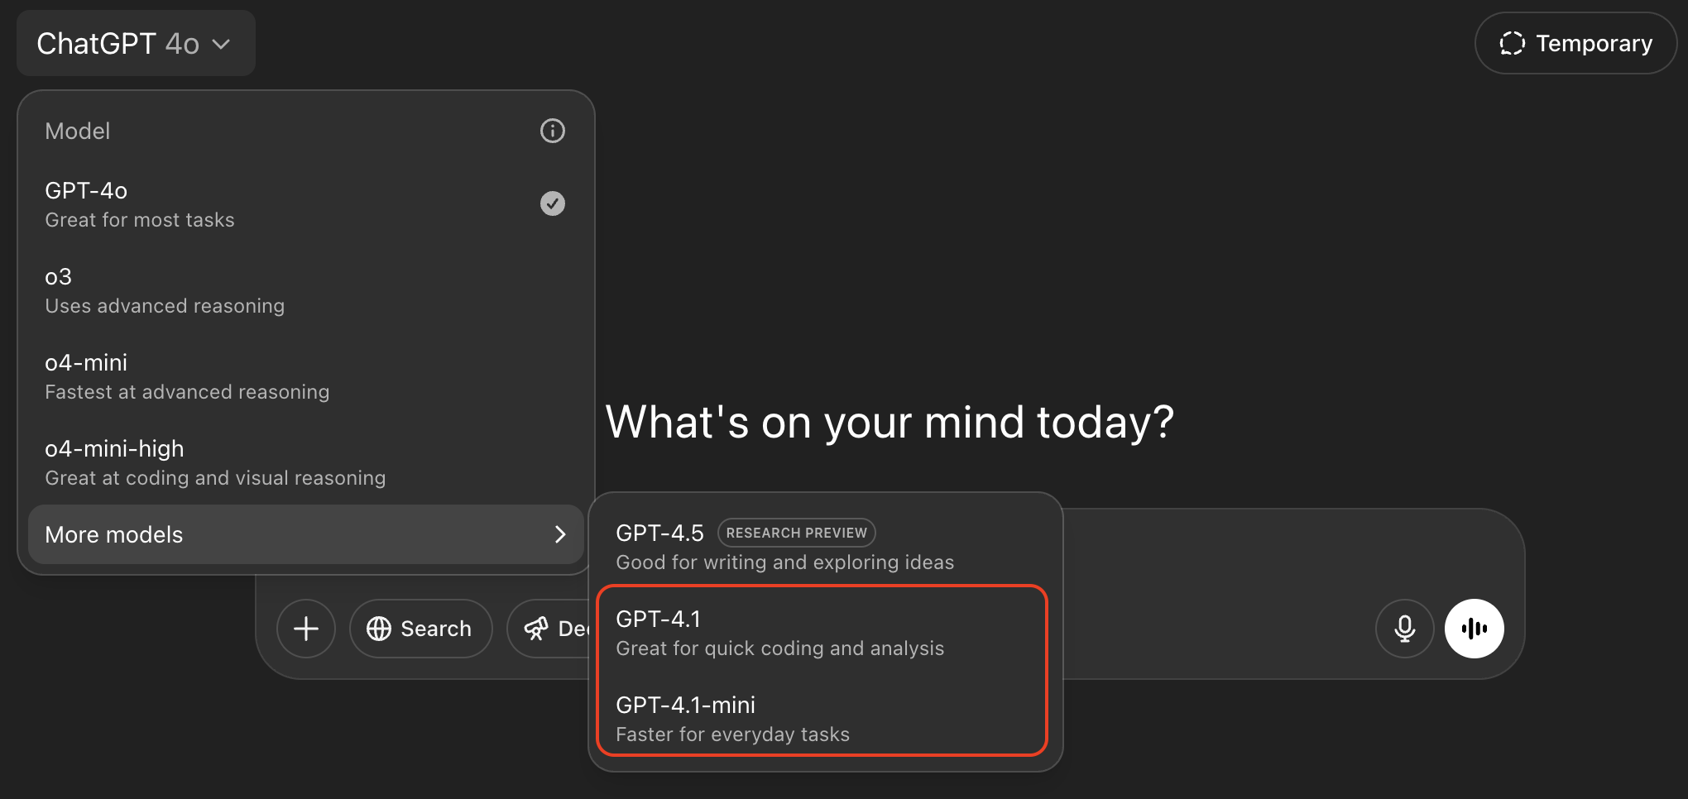Choose GPT-4.5 research preview model
1688x799 pixels.
point(822,546)
